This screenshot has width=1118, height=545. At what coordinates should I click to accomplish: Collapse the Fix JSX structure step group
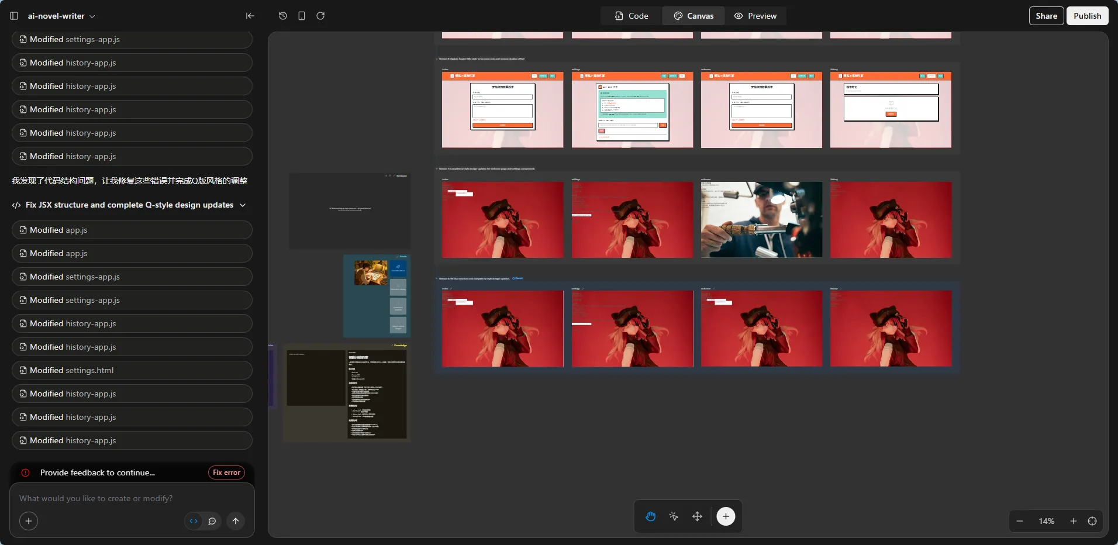[243, 205]
